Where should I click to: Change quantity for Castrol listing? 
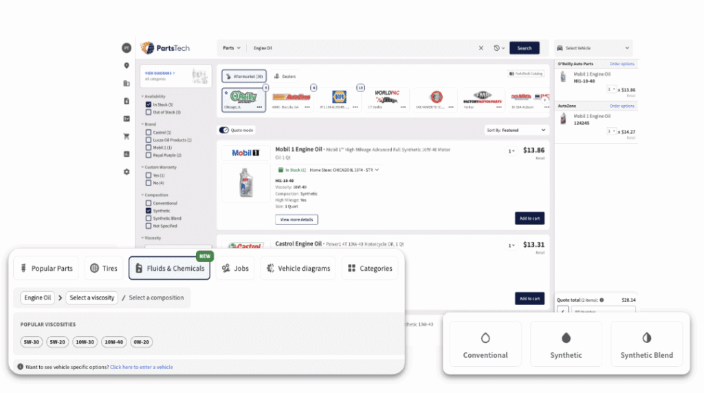pos(511,245)
